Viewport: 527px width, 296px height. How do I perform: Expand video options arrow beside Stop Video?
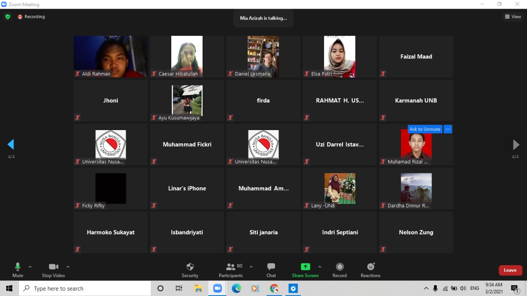[x=68, y=267]
